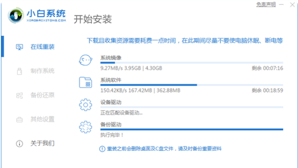Click the 关于我们 info circle icon
The width and height of the screenshot is (298, 168).
[x=19, y=144]
